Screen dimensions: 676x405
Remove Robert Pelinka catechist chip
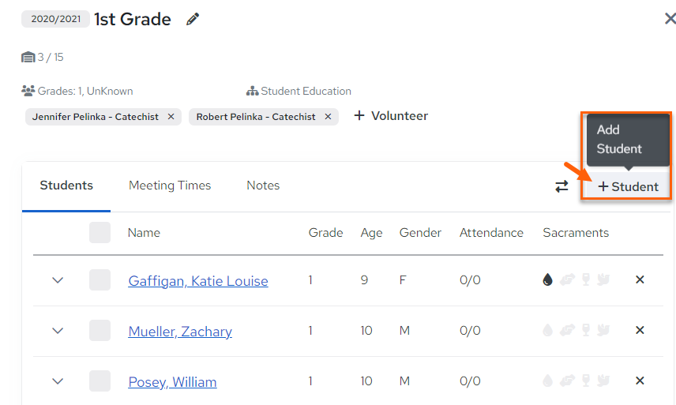[328, 117]
